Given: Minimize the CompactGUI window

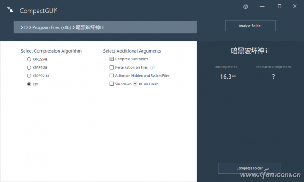Looking at the screenshot, I should [262, 7].
